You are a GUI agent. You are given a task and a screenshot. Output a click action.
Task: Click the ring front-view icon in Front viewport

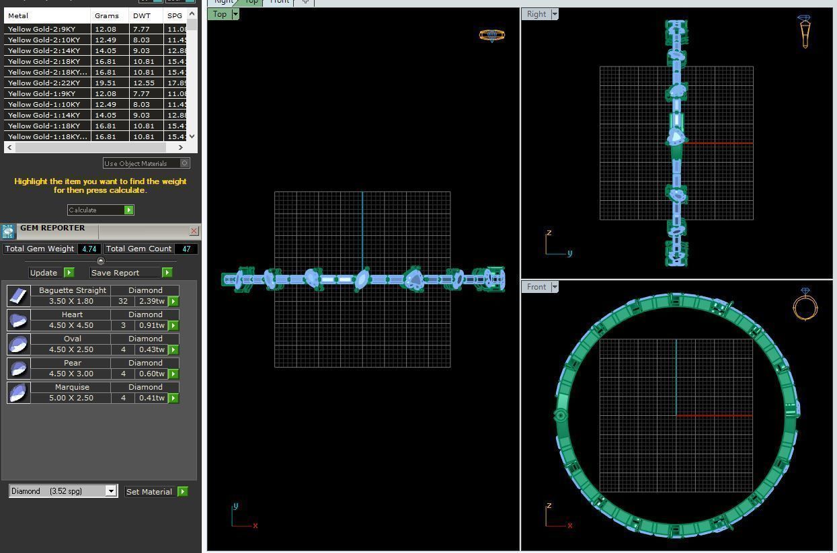click(x=805, y=304)
